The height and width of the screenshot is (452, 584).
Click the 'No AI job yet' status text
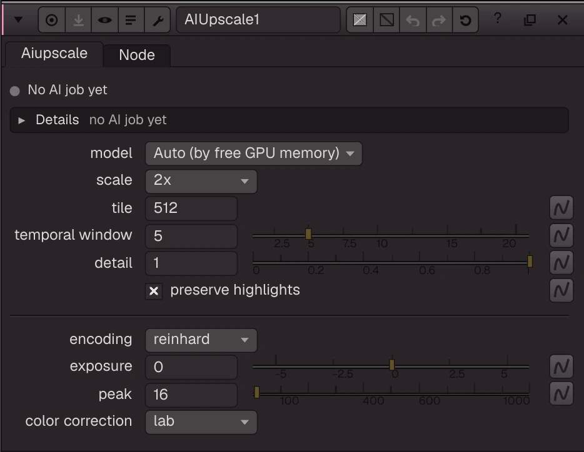pos(68,90)
